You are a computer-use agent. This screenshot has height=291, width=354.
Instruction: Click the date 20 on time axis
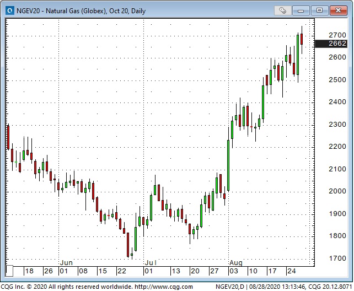pos(195,271)
